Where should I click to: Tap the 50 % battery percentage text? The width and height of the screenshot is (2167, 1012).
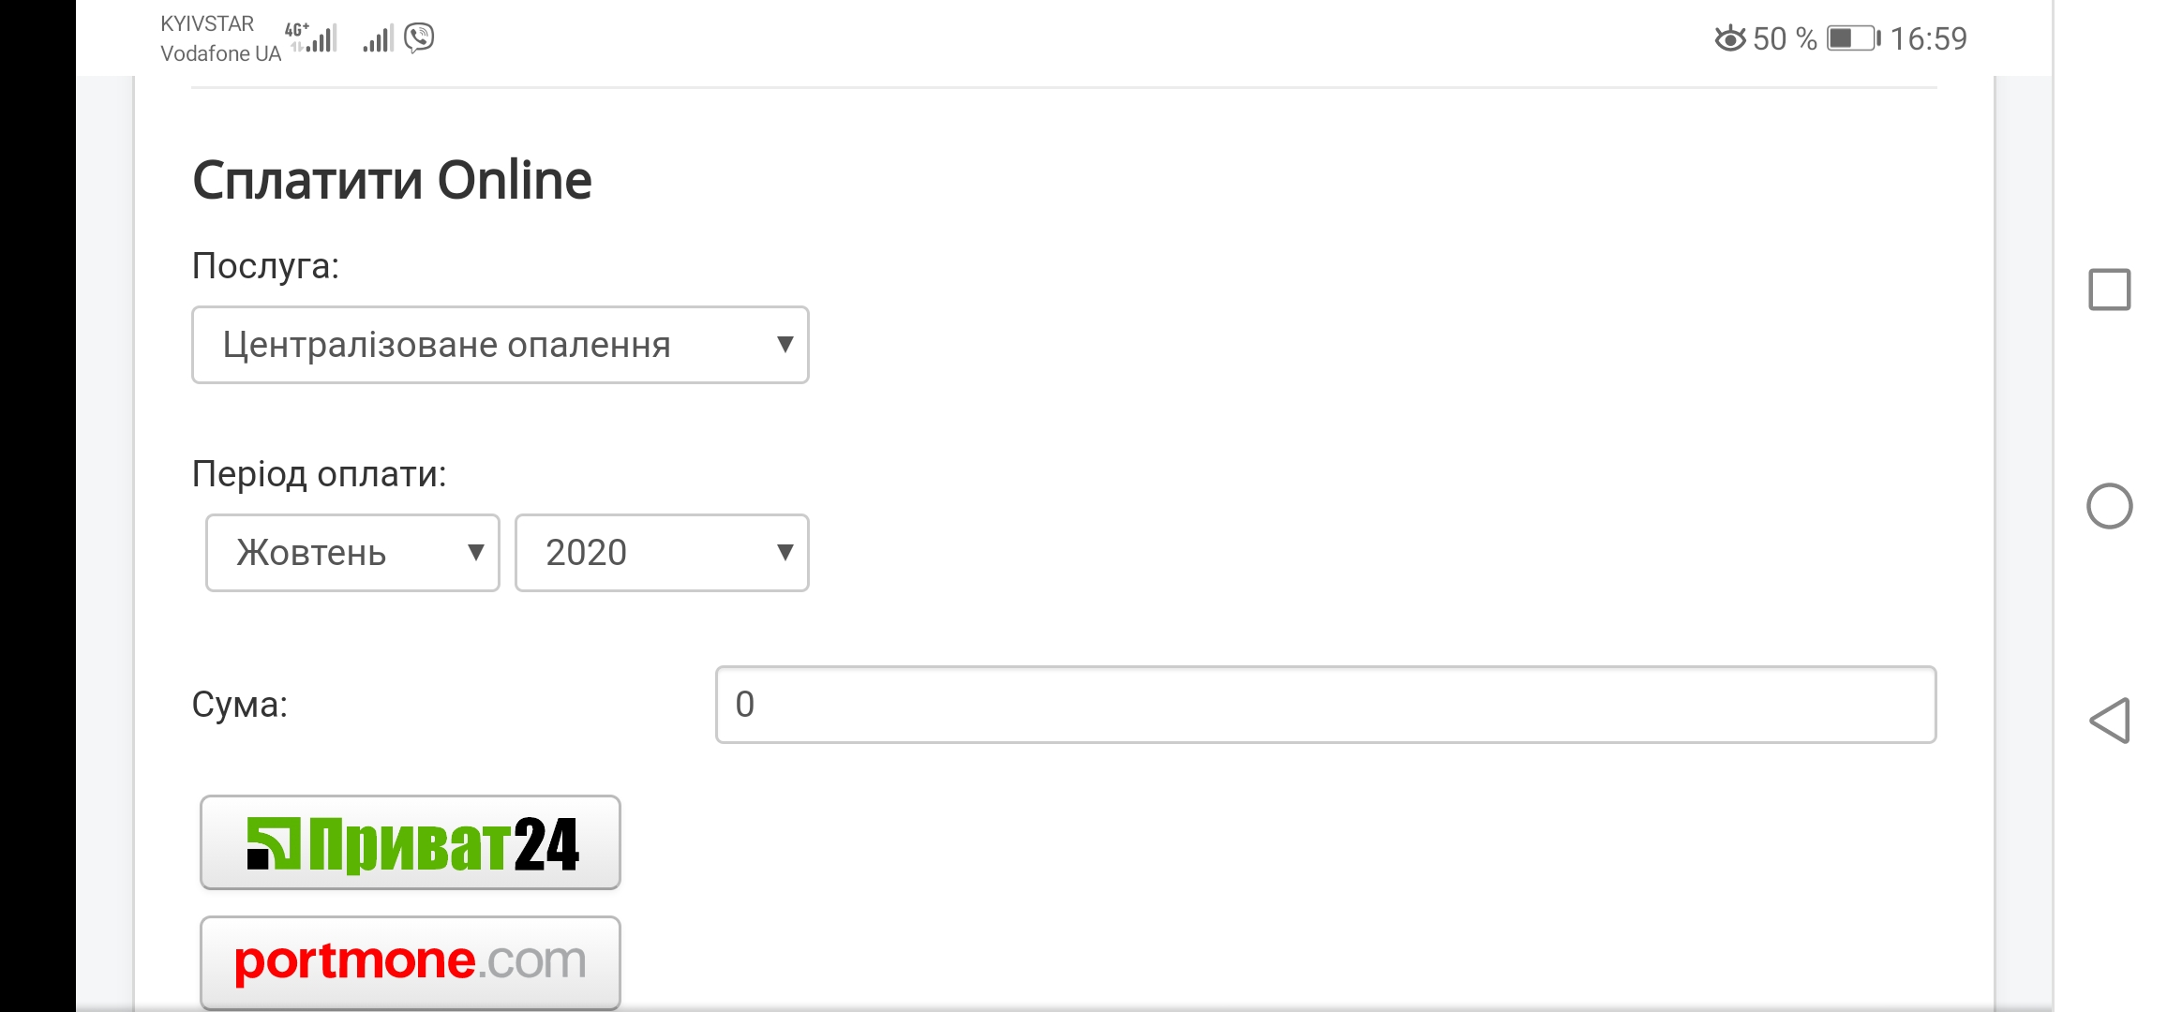click(1785, 38)
